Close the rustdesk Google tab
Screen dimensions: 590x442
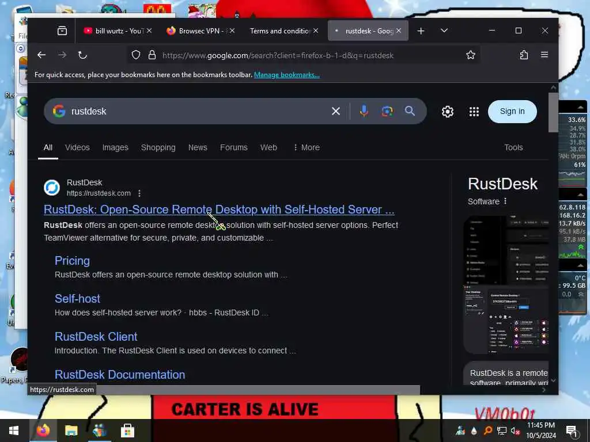click(399, 31)
